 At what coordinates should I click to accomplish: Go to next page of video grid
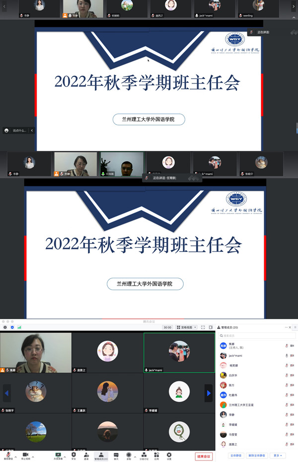point(209,393)
